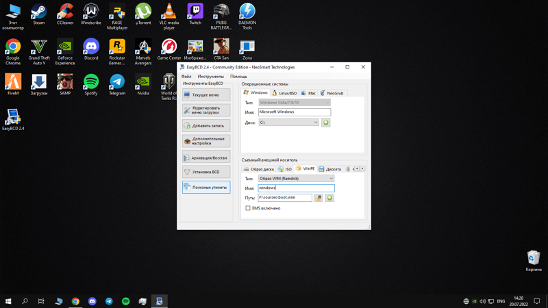Image resolution: width=548 pixels, height=308 pixels.
Task: Maximize the EasyBCD window
Action: tap(347, 67)
